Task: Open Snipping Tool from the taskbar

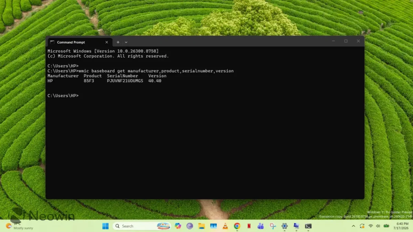Action: pos(273,226)
